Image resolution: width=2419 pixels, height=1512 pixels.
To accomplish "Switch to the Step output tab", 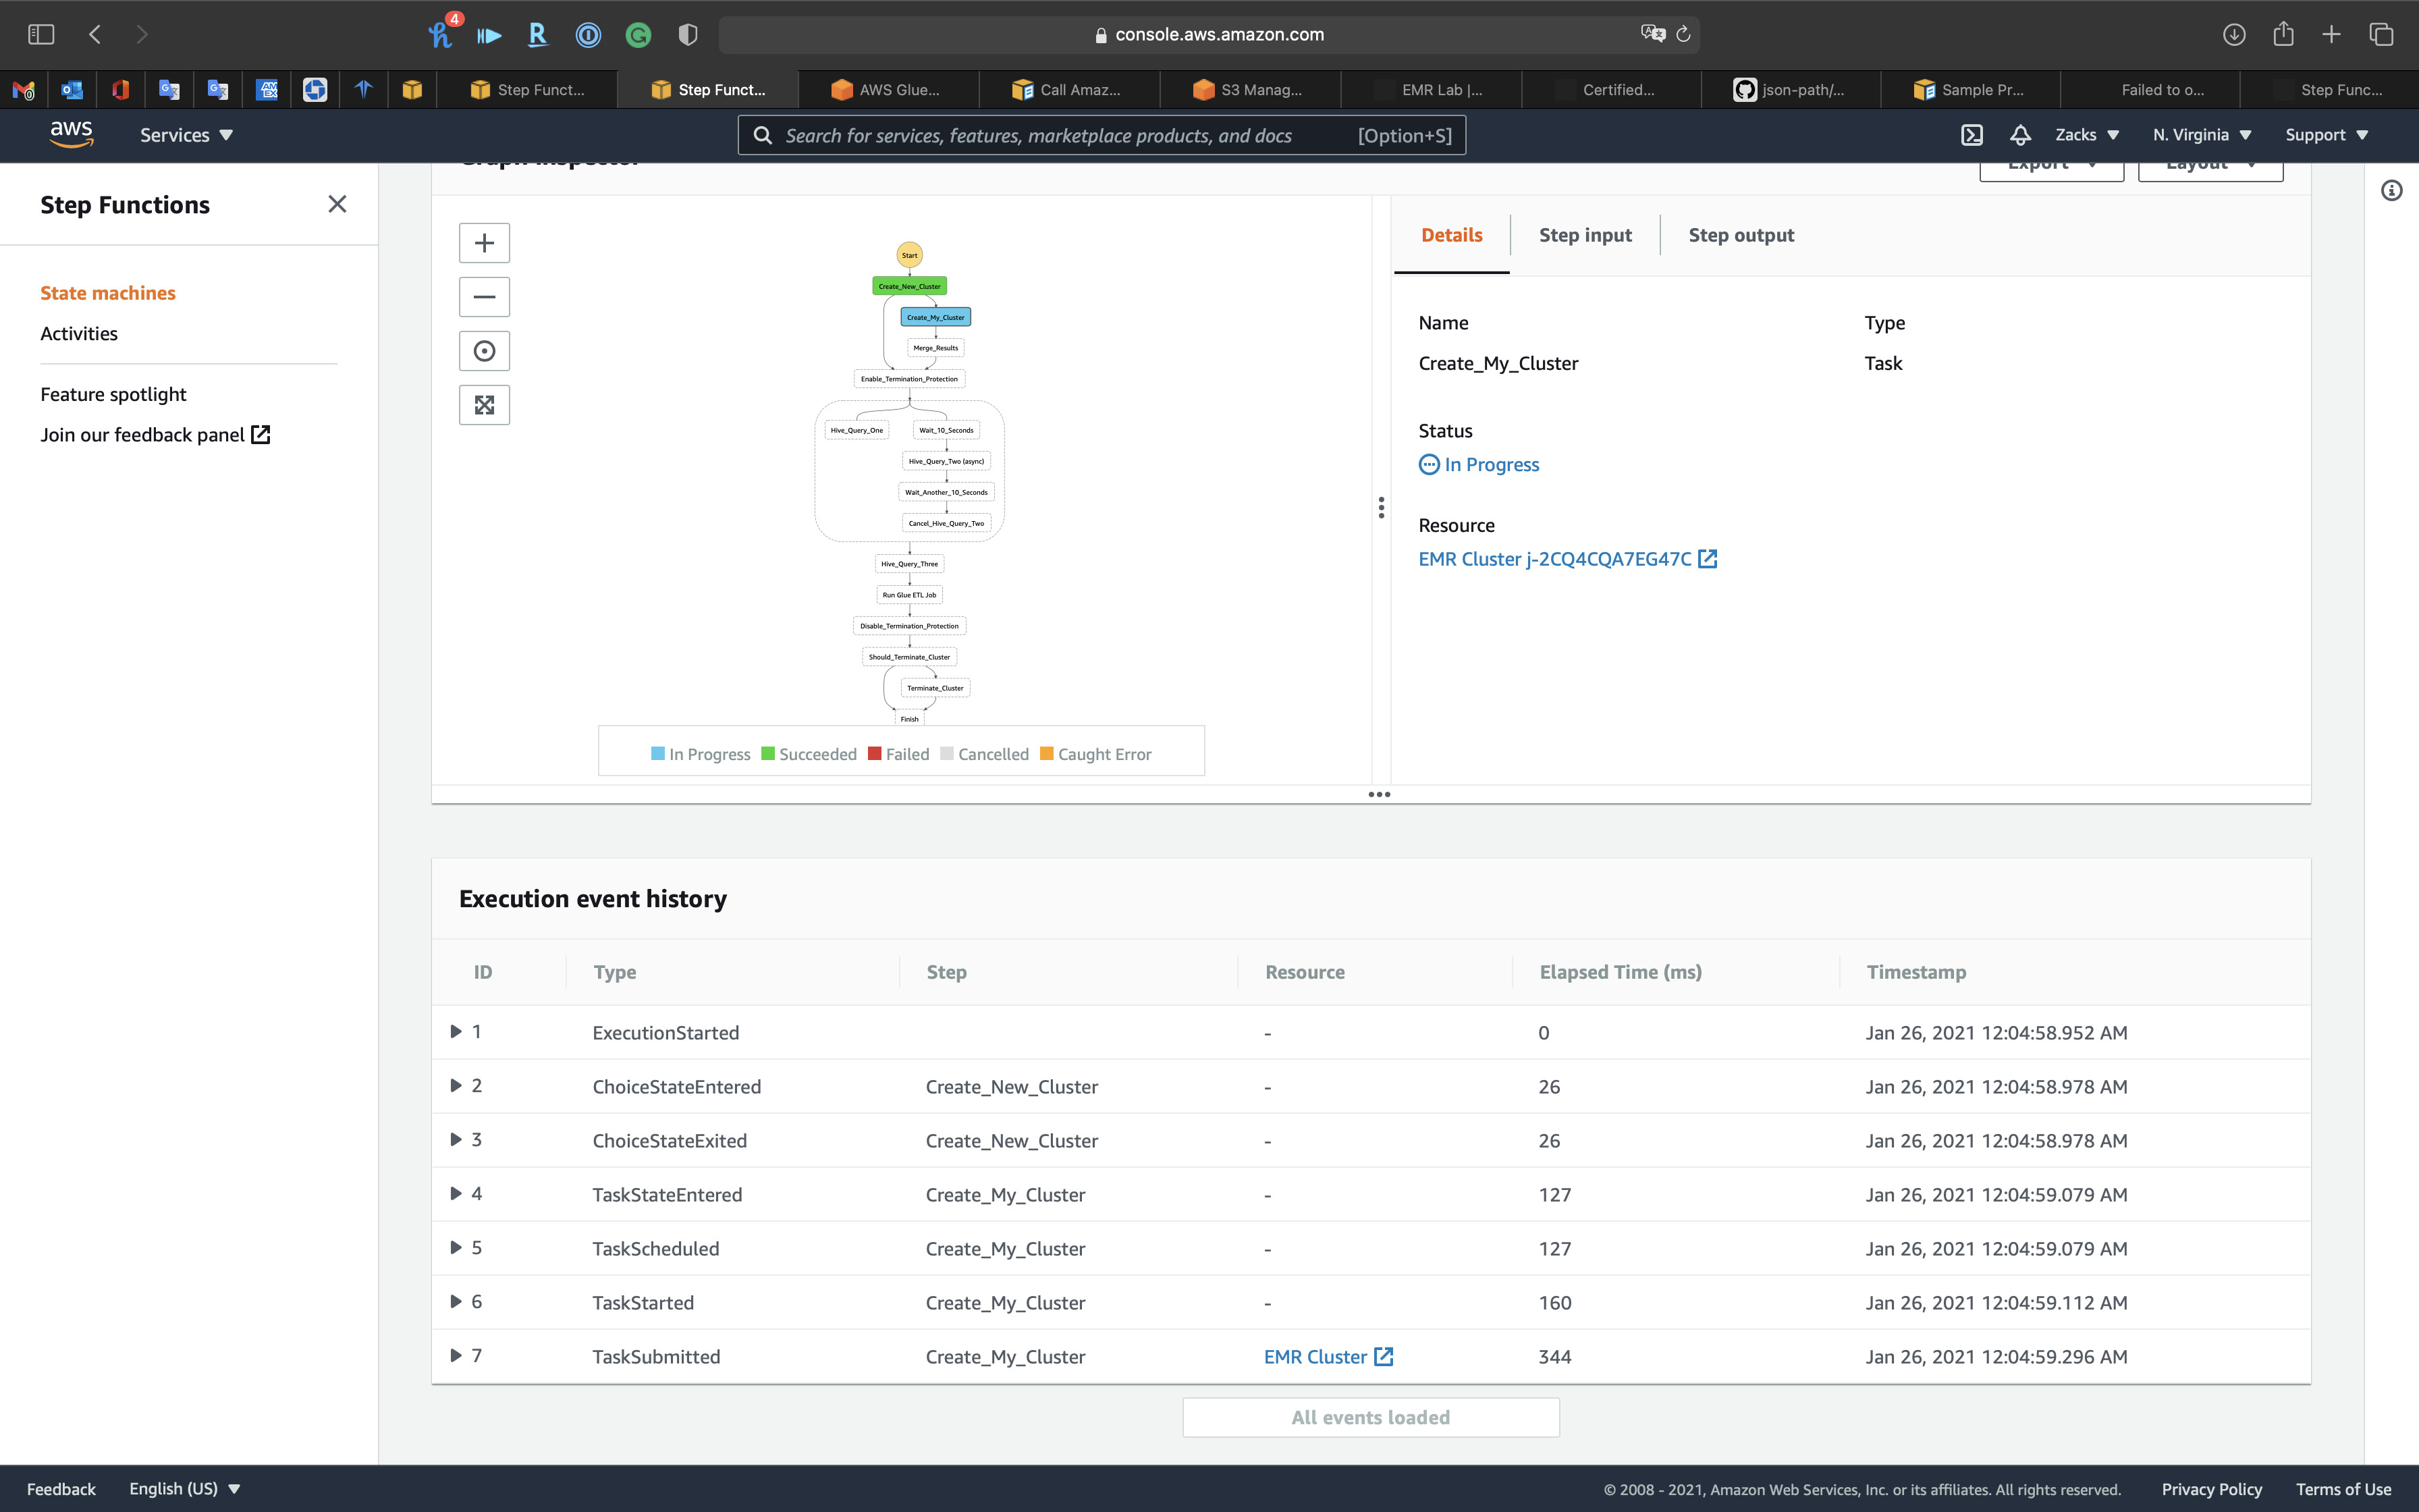I will click(1740, 235).
